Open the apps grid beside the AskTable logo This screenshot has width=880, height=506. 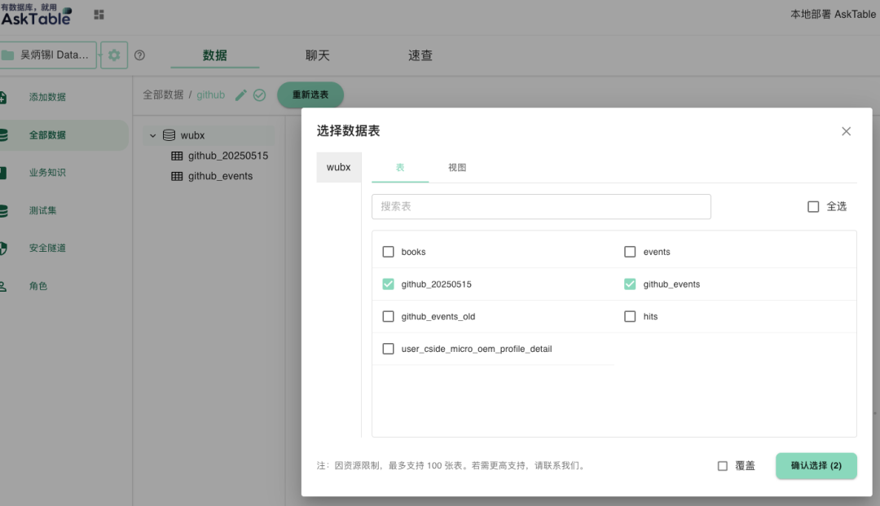[99, 14]
